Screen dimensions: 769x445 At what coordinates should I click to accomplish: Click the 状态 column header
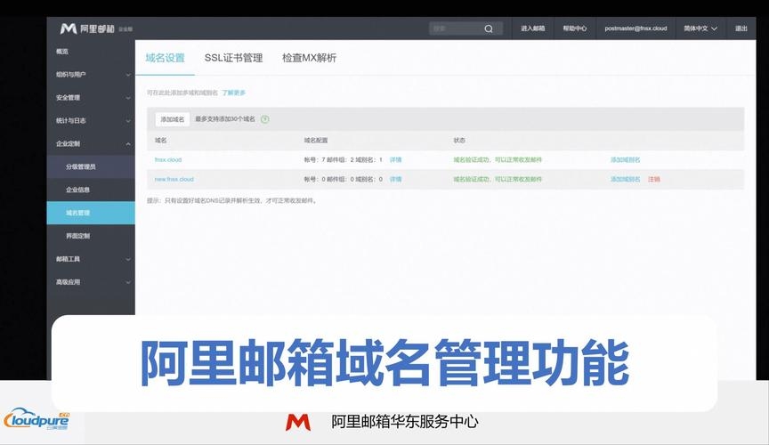[459, 141]
